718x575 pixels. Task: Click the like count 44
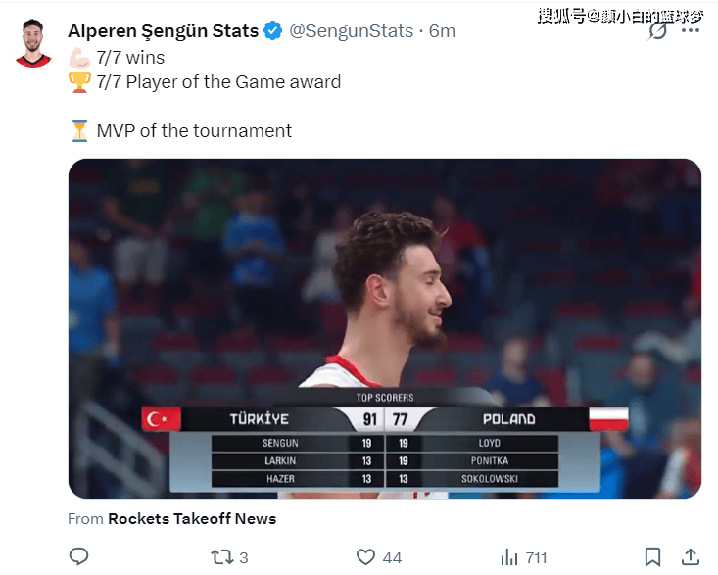(392, 558)
